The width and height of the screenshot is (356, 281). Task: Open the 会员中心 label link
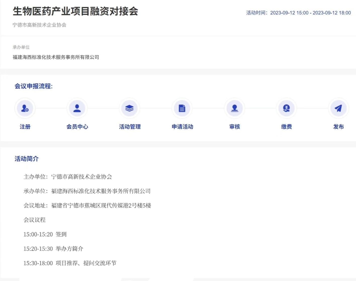pyautogui.click(x=77, y=127)
